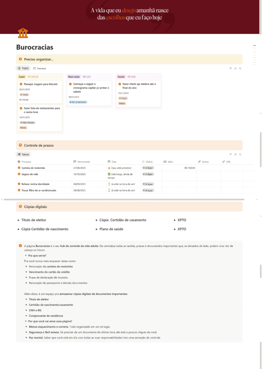Viewport: 262px width, 369px height.
Task: Open filter icon in Controle de prazos table
Action: [231, 154]
